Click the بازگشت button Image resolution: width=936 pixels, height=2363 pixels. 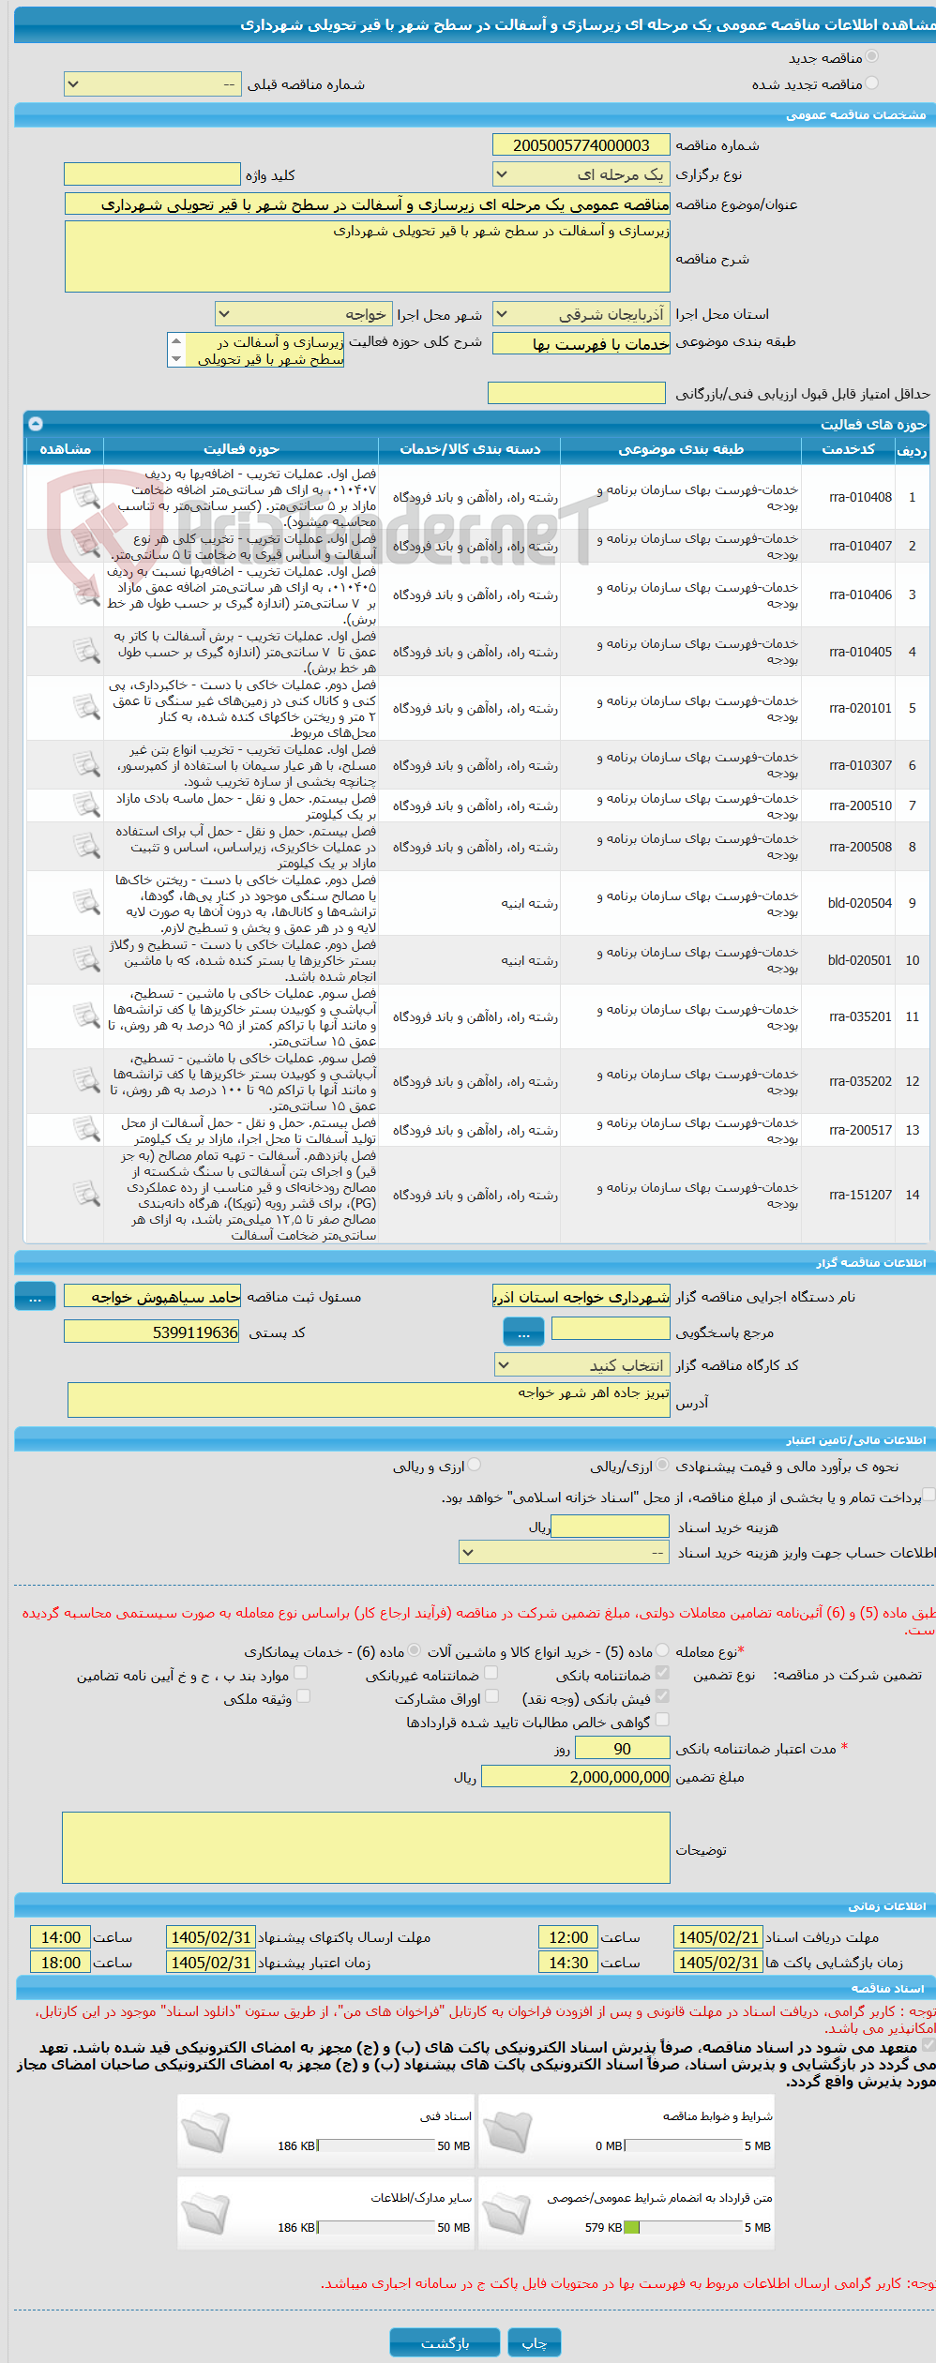coord(445,2343)
